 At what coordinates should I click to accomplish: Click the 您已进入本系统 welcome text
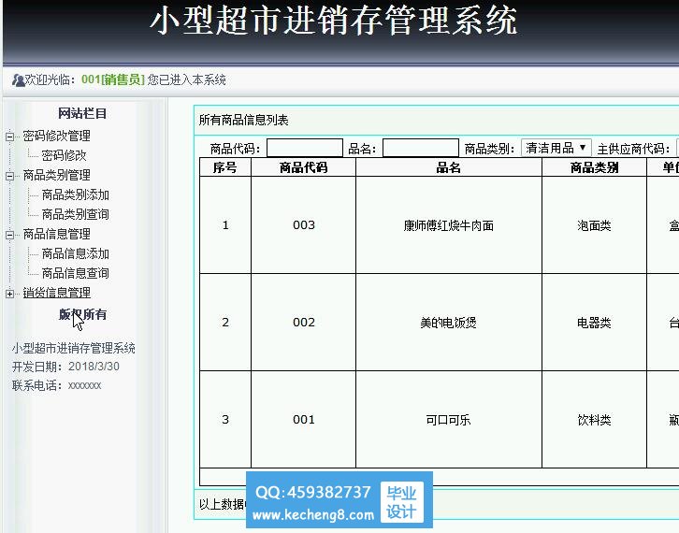187,79
